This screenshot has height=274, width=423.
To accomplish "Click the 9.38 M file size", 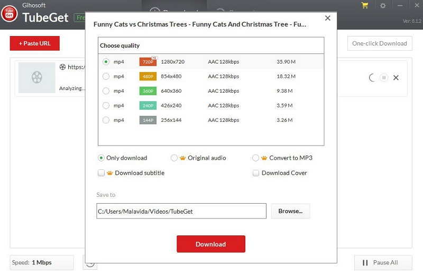I will [x=284, y=91].
